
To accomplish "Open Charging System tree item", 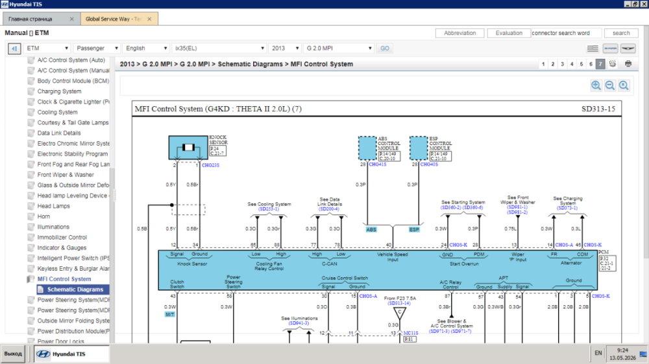I will pyautogui.click(x=59, y=91).
